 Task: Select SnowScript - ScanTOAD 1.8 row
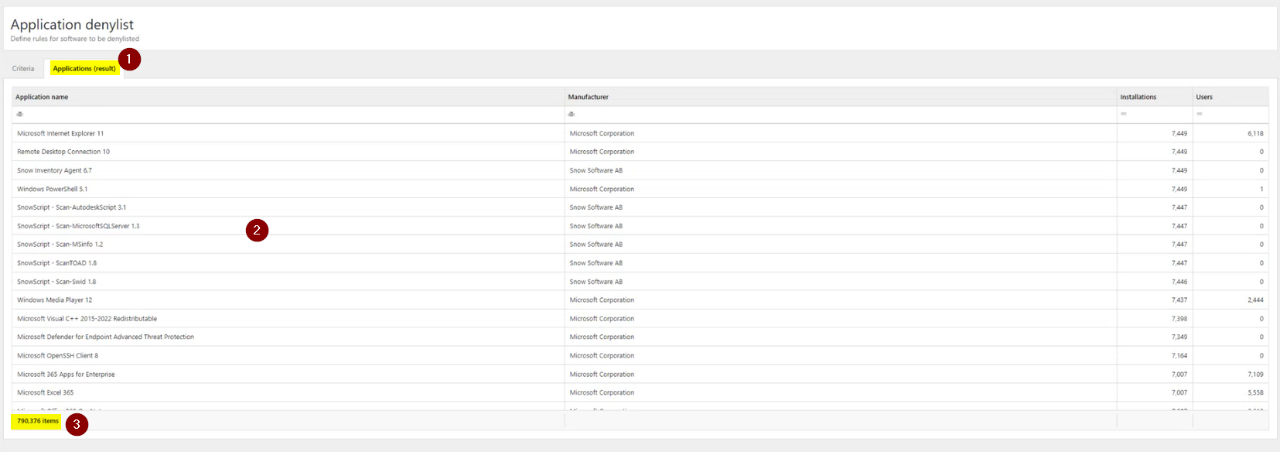pos(640,263)
